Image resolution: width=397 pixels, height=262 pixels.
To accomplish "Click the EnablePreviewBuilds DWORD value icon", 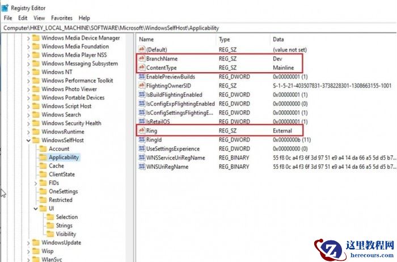I will click(142, 77).
